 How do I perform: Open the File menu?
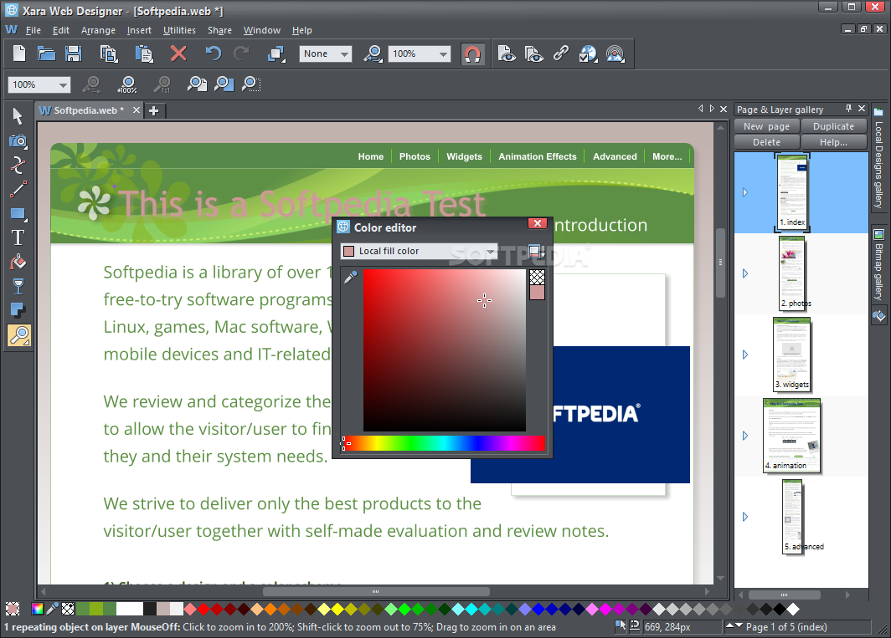click(x=33, y=30)
